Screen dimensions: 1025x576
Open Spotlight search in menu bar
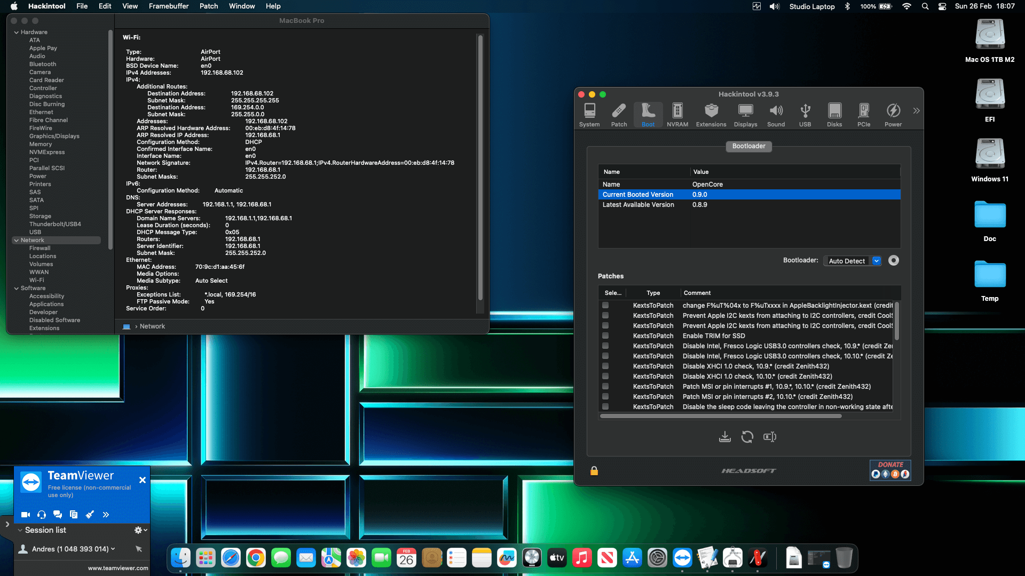[925, 6]
